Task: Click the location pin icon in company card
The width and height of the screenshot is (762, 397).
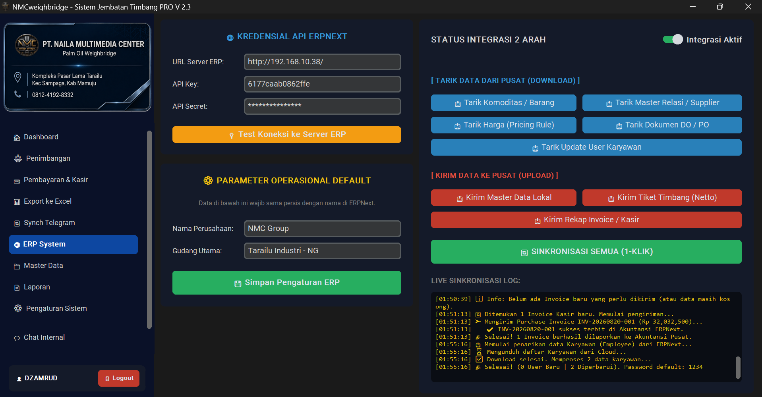Action: tap(17, 77)
